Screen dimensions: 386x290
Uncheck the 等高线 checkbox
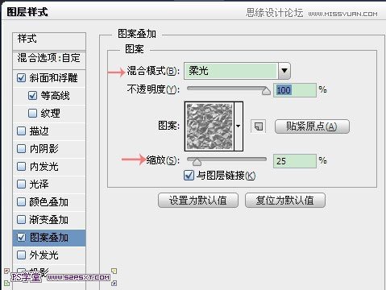click(32, 96)
